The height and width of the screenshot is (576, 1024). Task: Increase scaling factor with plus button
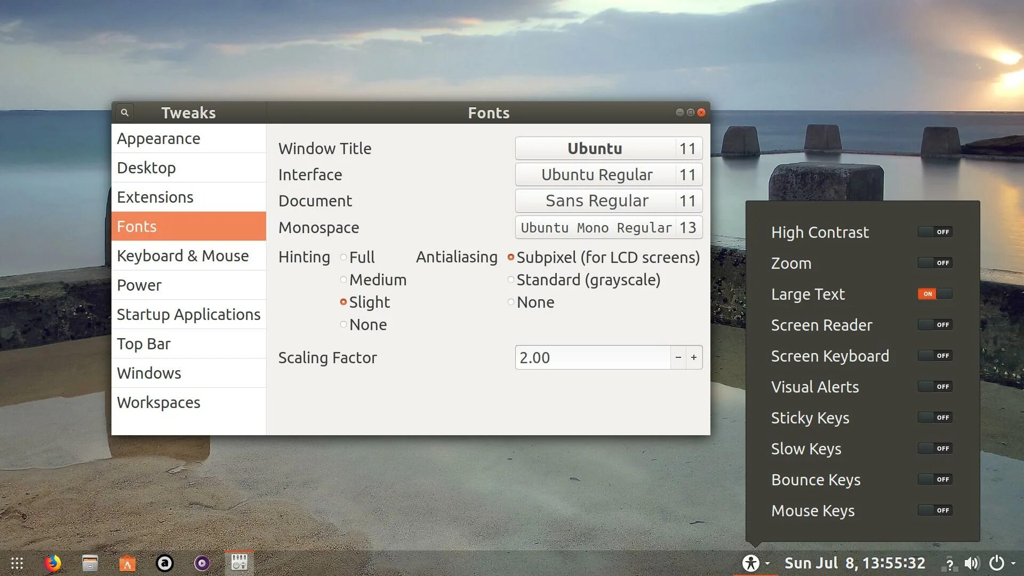[x=693, y=357]
